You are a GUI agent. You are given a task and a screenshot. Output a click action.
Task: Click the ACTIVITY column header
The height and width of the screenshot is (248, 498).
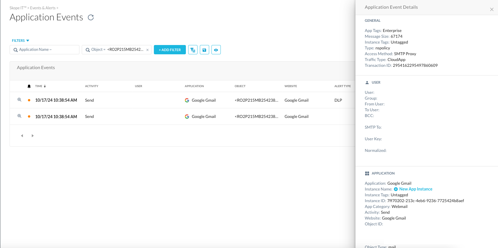pos(92,86)
